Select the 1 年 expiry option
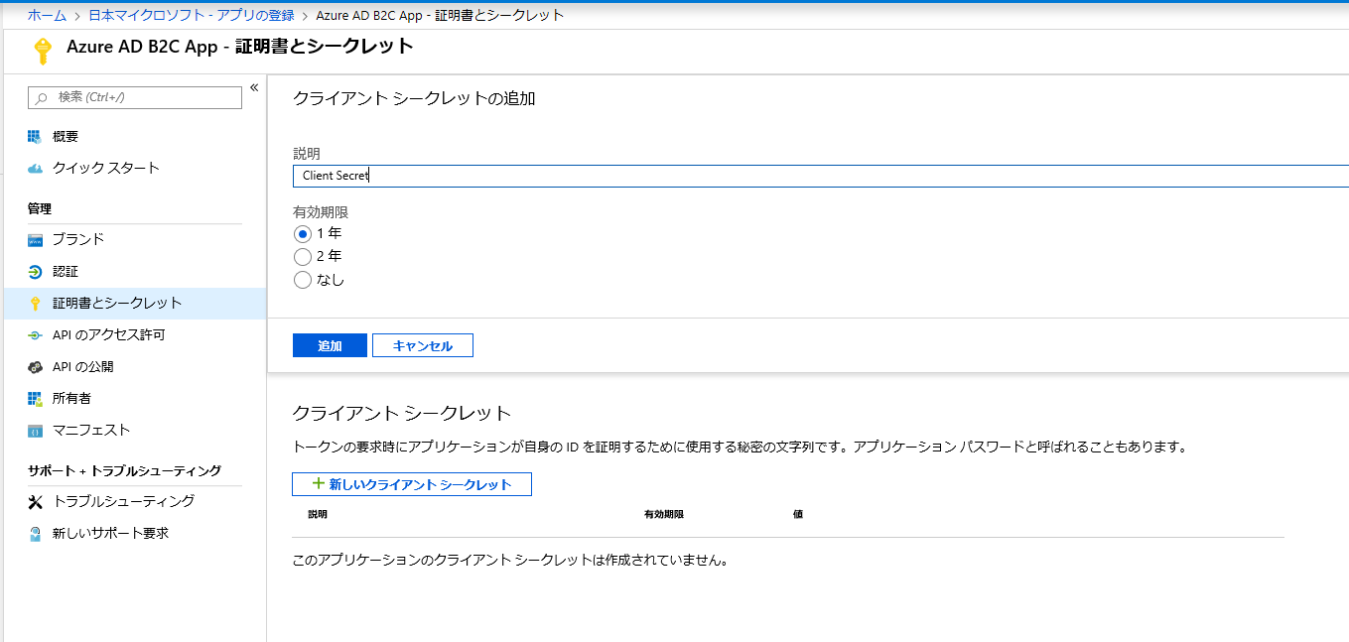 pyautogui.click(x=303, y=234)
